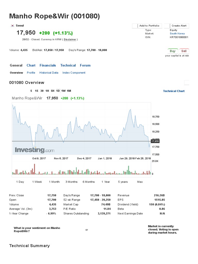Open the Financials tab

coord(48,65)
